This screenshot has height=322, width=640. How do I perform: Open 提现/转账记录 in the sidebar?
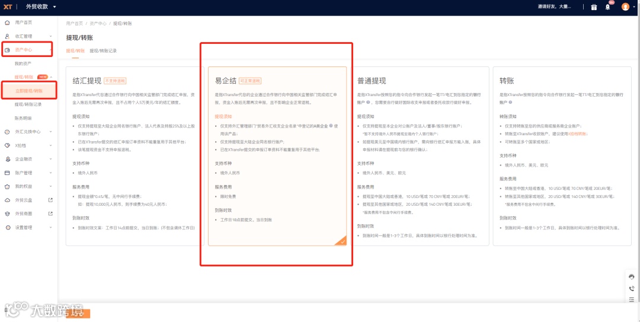tap(28, 104)
